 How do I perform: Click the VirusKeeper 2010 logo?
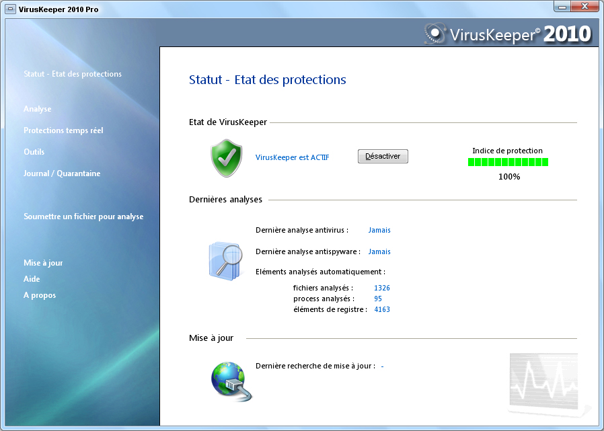pos(508,34)
